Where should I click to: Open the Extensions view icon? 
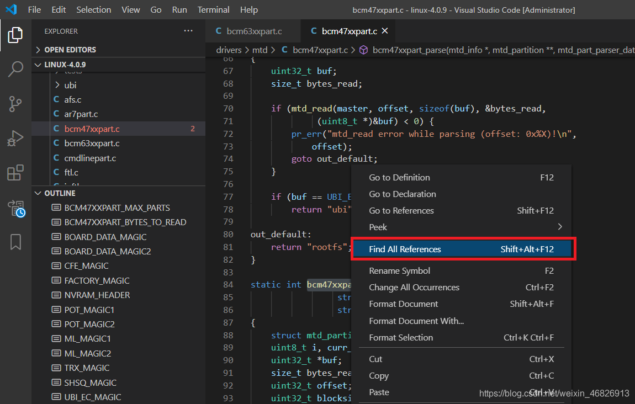15,173
